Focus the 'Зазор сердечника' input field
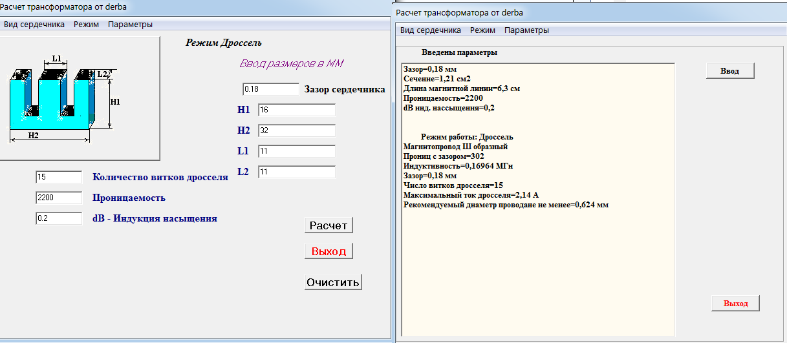The width and height of the screenshot is (787, 343). point(270,89)
